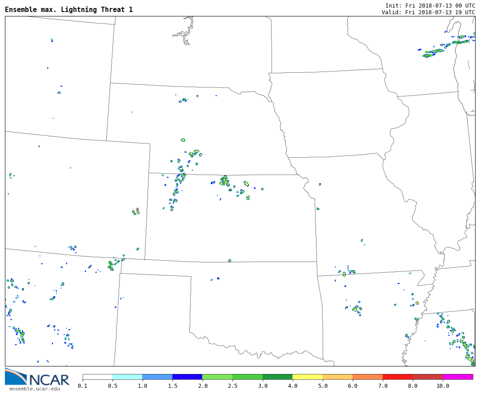Screen dimensions: 480x394
Task: Pick the light blue 1.0–1.5 colorbar swatch
Action: coord(157,377)
